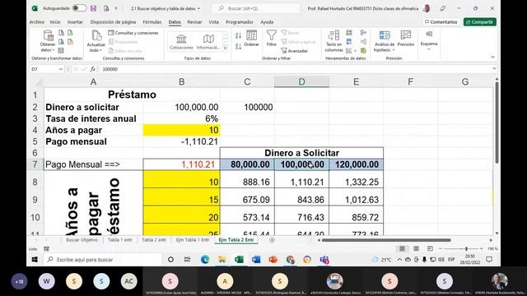Click the Save icon in title bar
The height and width of the screenshot is (296, 527).
tap(93, 8)
